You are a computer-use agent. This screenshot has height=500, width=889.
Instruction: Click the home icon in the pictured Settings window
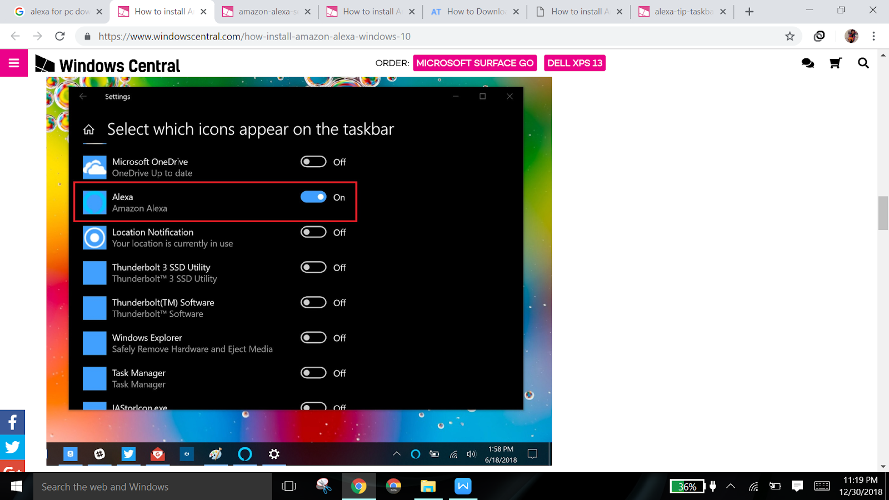89,130
